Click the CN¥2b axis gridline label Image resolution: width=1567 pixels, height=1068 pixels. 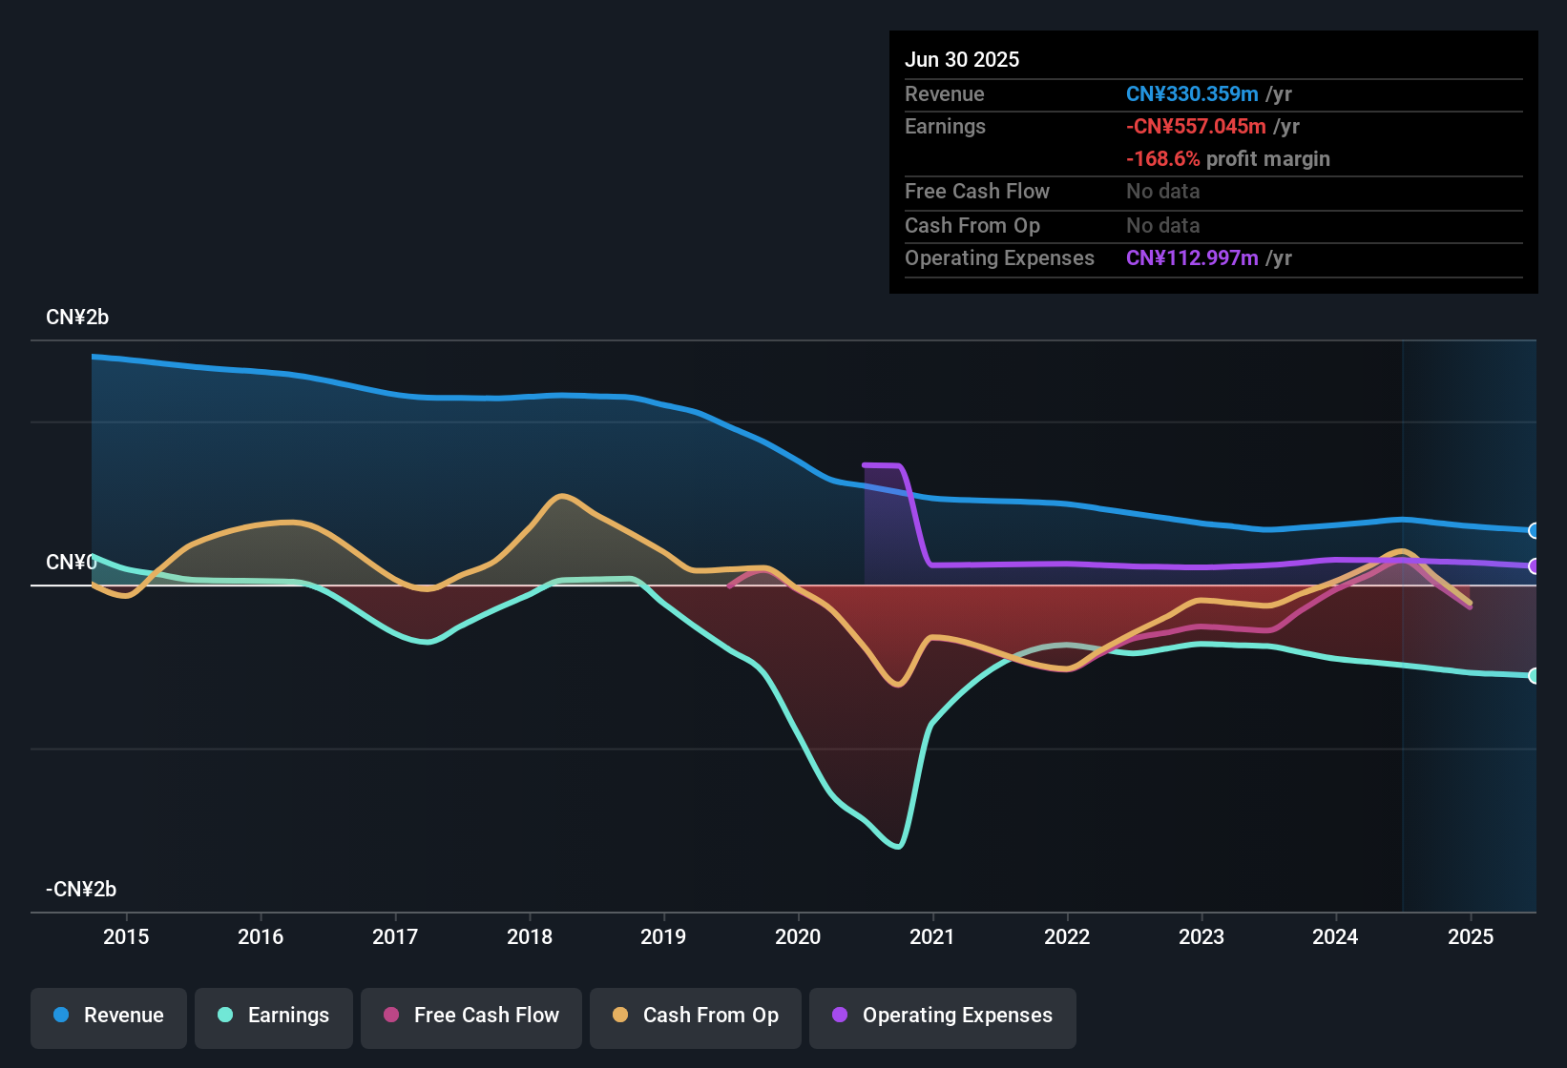click(x=77, y=317)
